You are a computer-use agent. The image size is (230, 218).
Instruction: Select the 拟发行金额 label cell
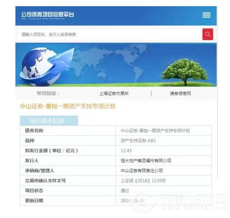[68, 151]
